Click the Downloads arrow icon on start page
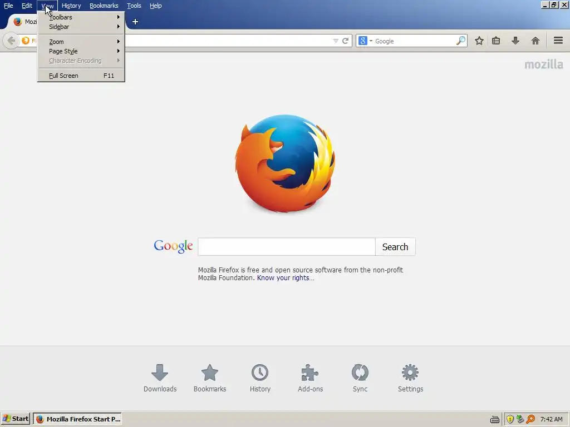 [x=160, y=373]
